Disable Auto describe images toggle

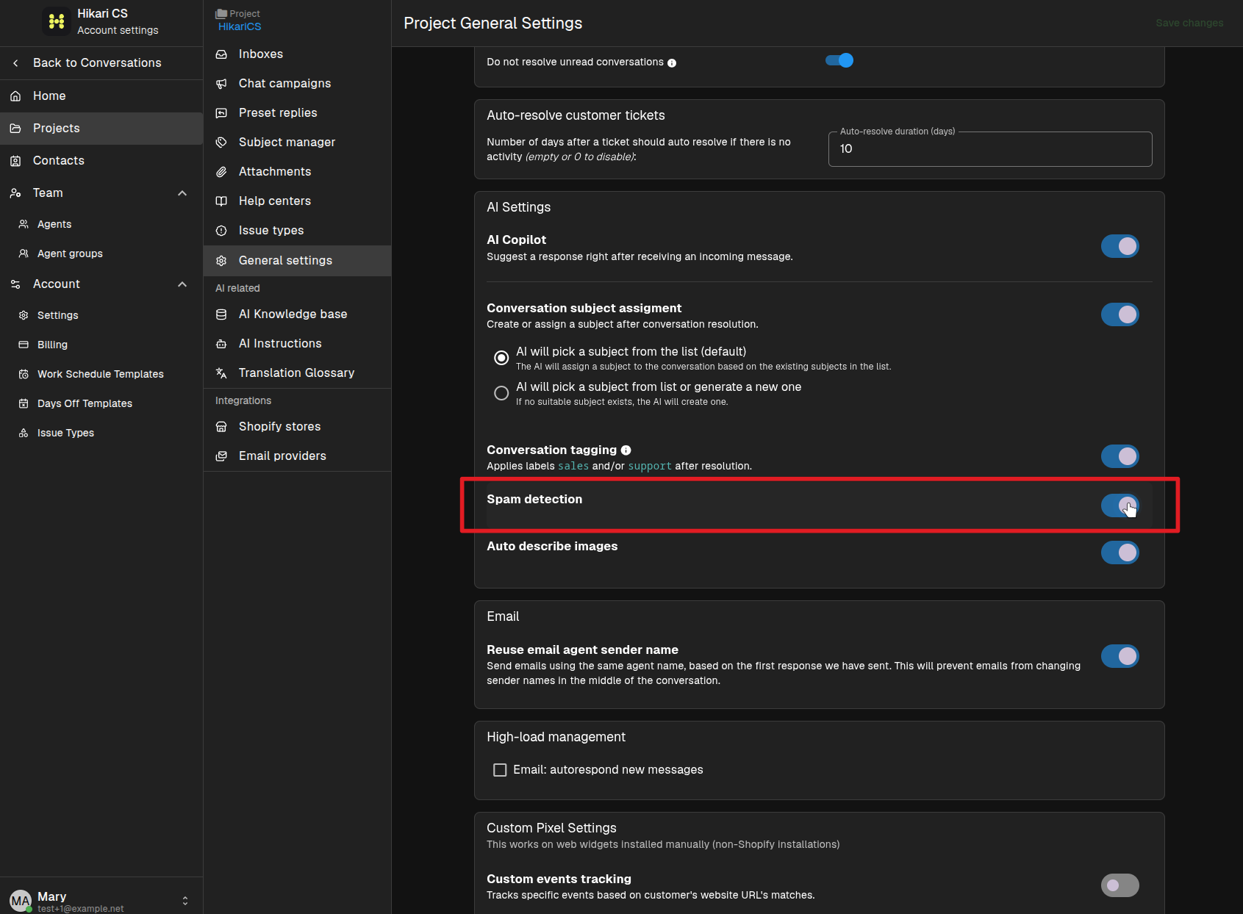pos(1120,553)
